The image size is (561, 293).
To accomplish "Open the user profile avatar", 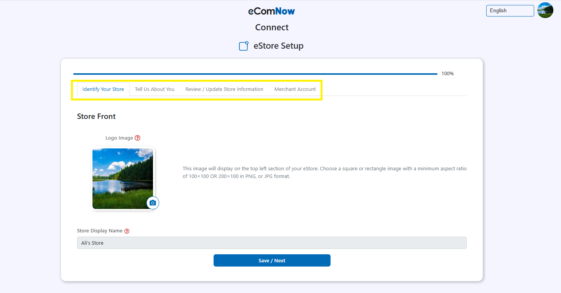I will pyautogui.click(x=545, y=10).
